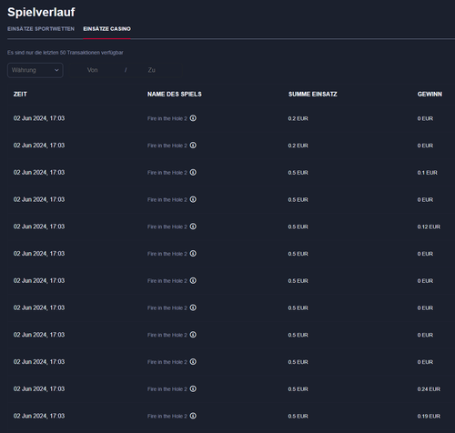Open the Währung currency dropdown
The width and height of the screenshot is (455, 433).
(x=35, y=70)
